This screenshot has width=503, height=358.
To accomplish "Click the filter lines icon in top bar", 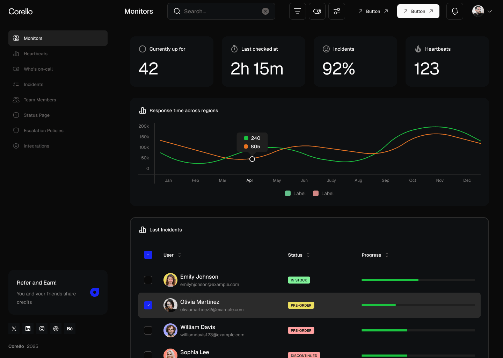I will [x=298, y=11].
